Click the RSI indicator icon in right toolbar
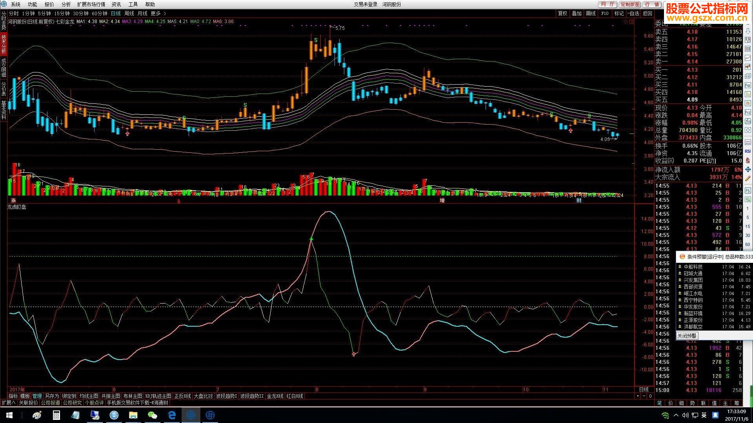This screenshot has width=753, height=423. pos(748,151)
